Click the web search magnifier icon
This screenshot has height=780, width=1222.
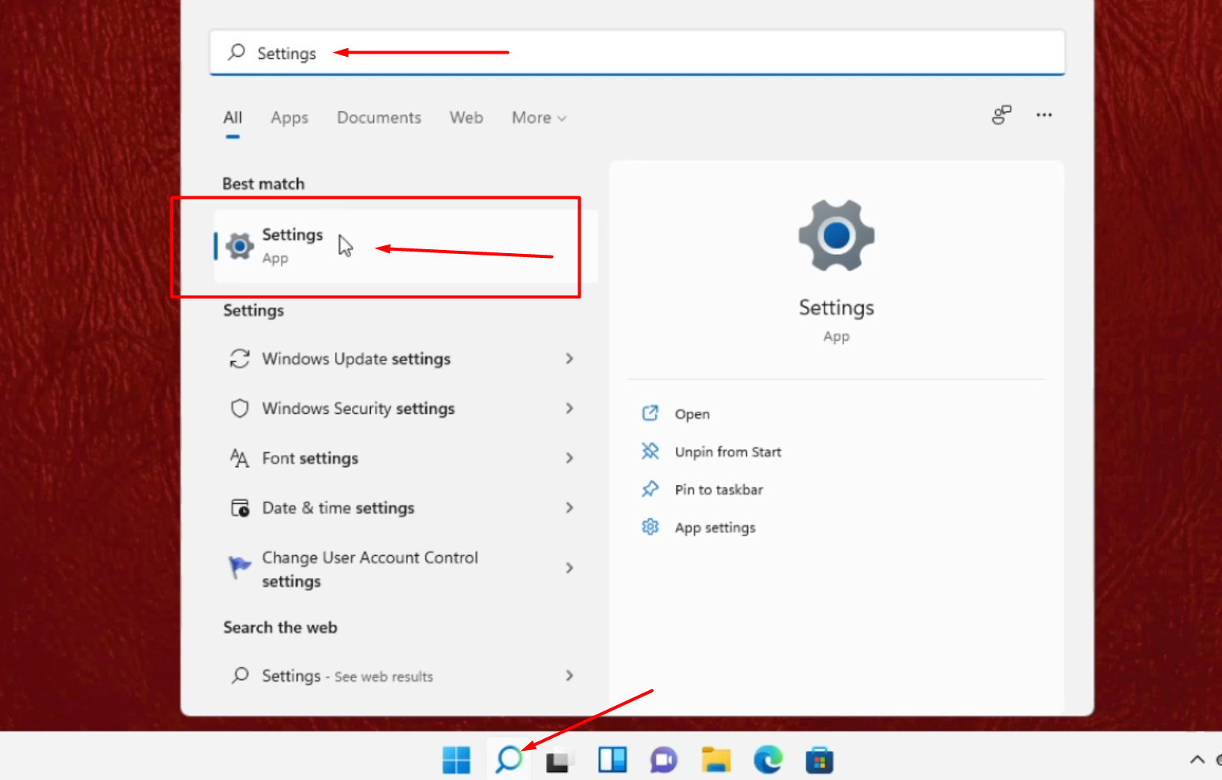point(240,676)
